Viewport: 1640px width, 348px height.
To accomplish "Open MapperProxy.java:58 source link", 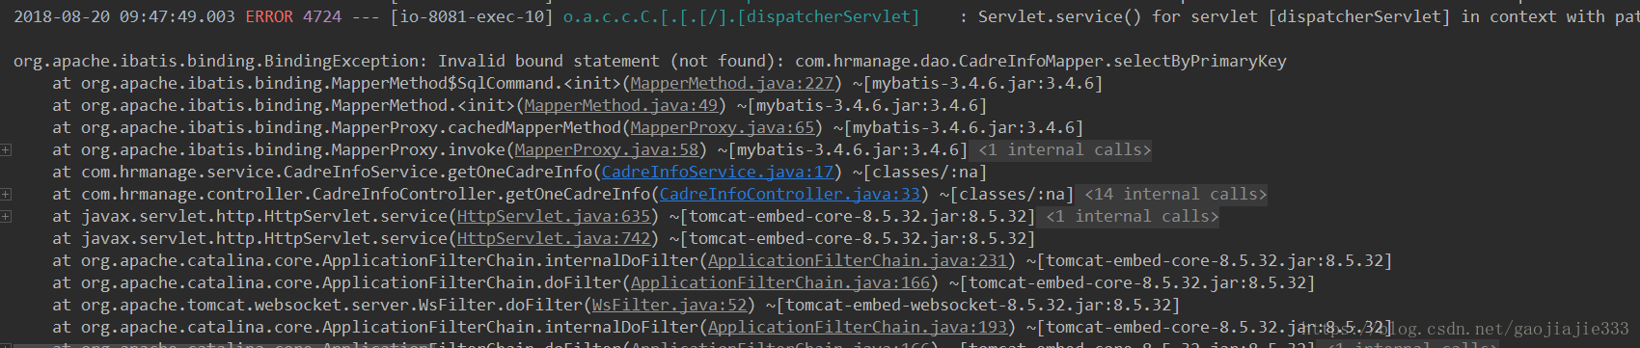I will coord(606,150).
